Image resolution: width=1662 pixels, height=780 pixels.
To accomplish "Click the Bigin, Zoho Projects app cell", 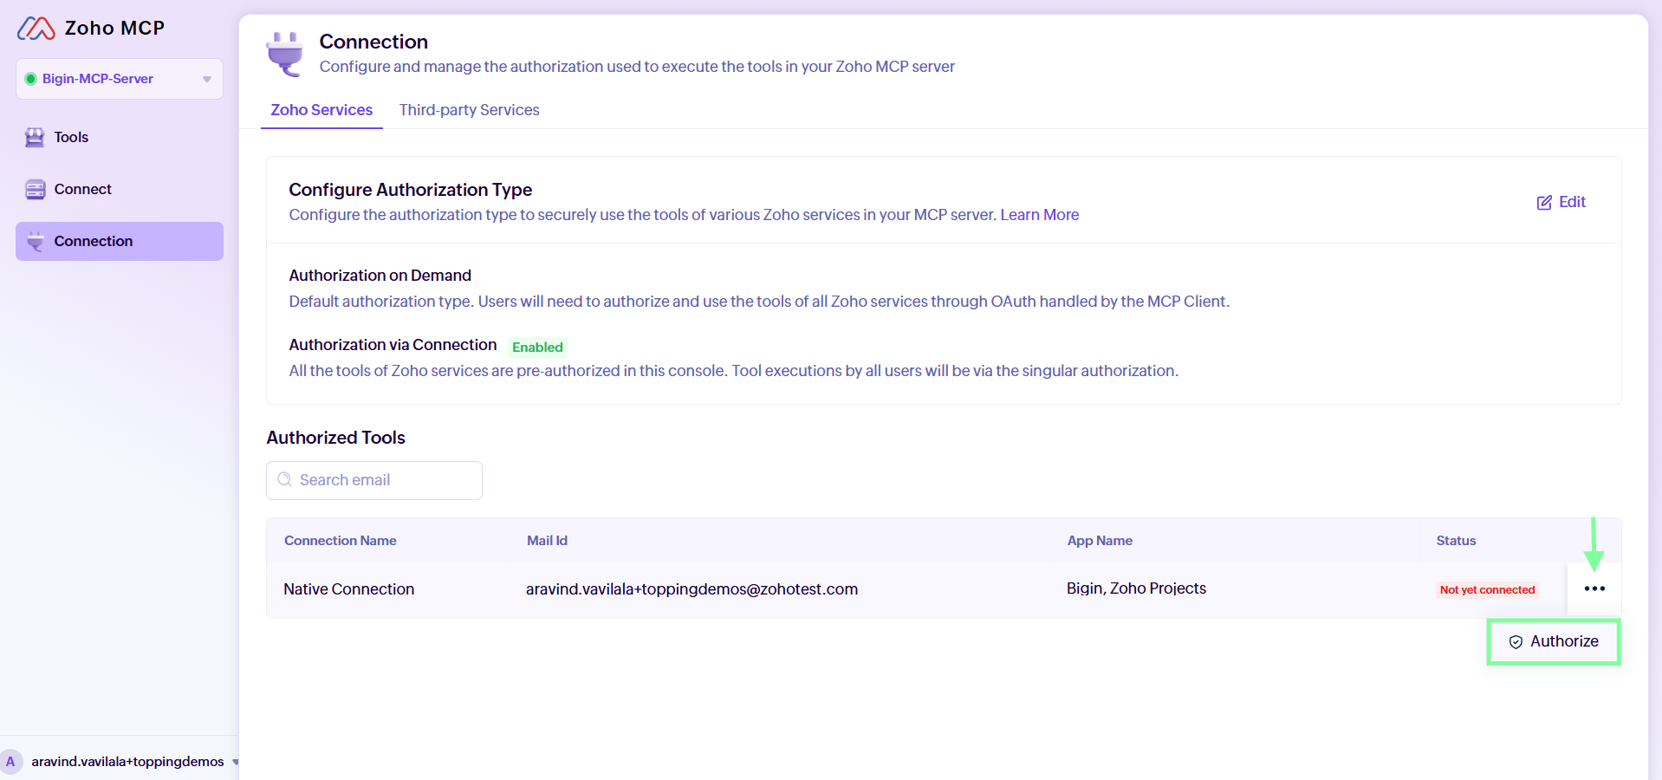I will [1136, 589].
